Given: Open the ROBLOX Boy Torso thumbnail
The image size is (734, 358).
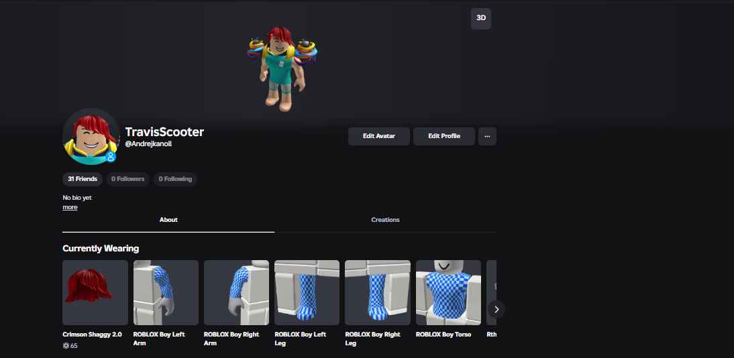Looking at the screenshot, I should [x=448, y=292].
